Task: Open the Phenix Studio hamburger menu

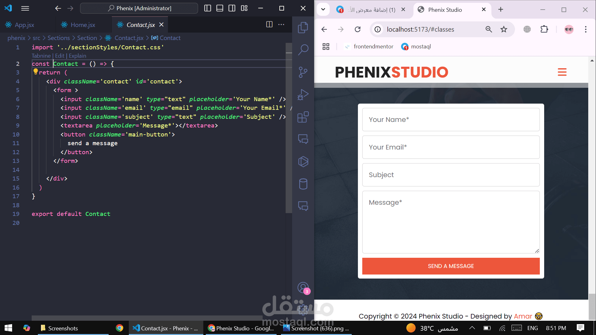Action: tap(562, 72)
